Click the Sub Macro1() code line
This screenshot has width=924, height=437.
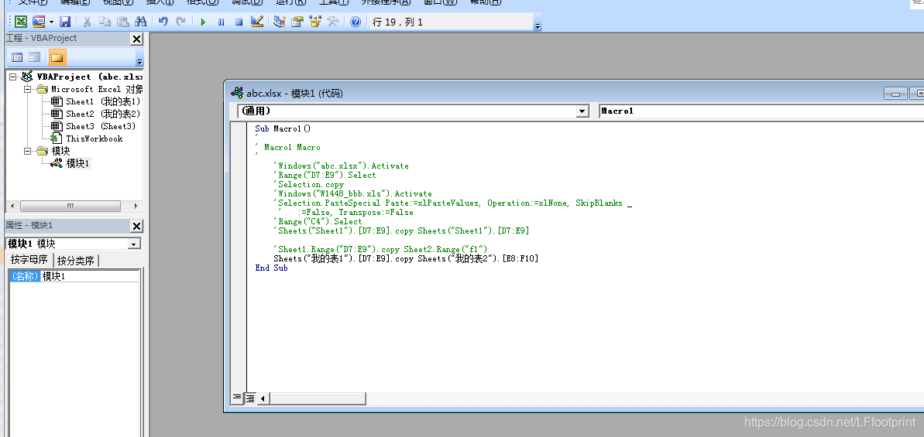(x=283, y=128)
